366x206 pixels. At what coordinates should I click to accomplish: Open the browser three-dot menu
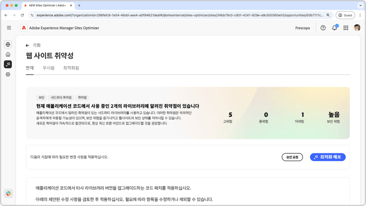tap(360, 15)
